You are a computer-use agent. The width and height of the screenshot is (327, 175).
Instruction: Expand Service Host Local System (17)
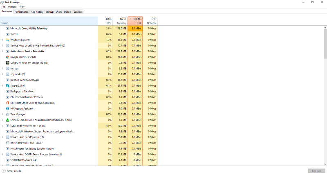[x=2, y=137]
